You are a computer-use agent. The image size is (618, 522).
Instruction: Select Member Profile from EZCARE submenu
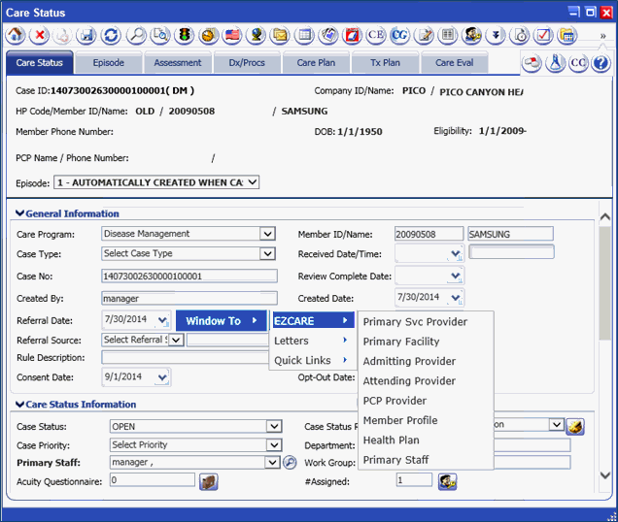[x=399, y=420]
